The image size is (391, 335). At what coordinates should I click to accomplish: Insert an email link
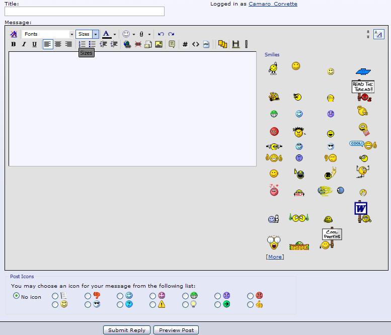click(148, 44)
